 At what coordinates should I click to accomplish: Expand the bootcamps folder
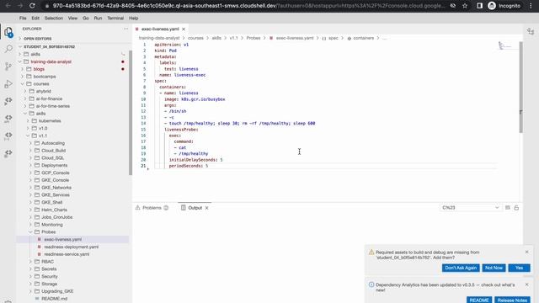coord(45,77)
